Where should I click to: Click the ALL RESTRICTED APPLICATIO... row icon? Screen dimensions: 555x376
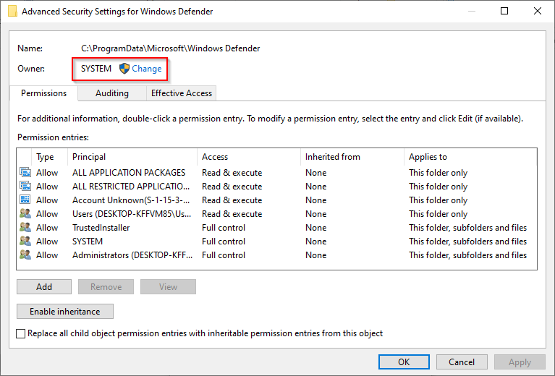(25, 186)
